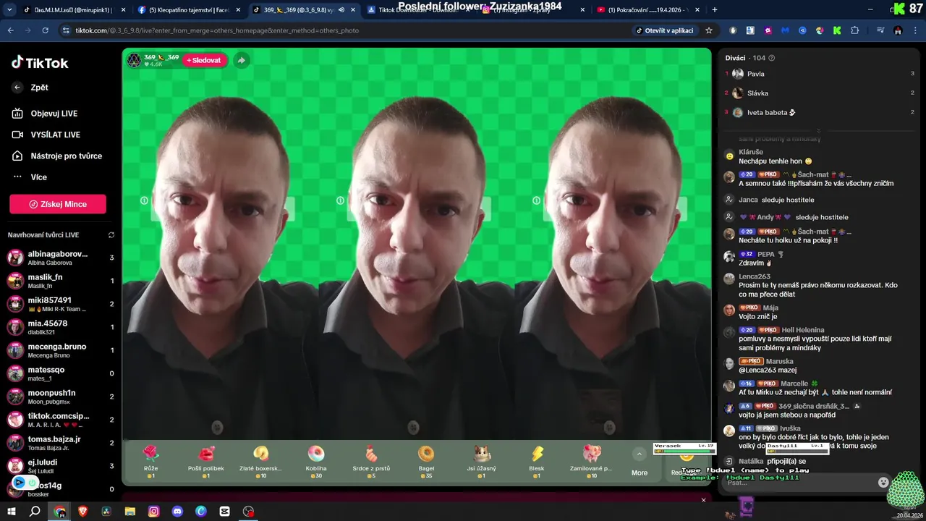
Task: Reload the page
Action: point(45,30)
